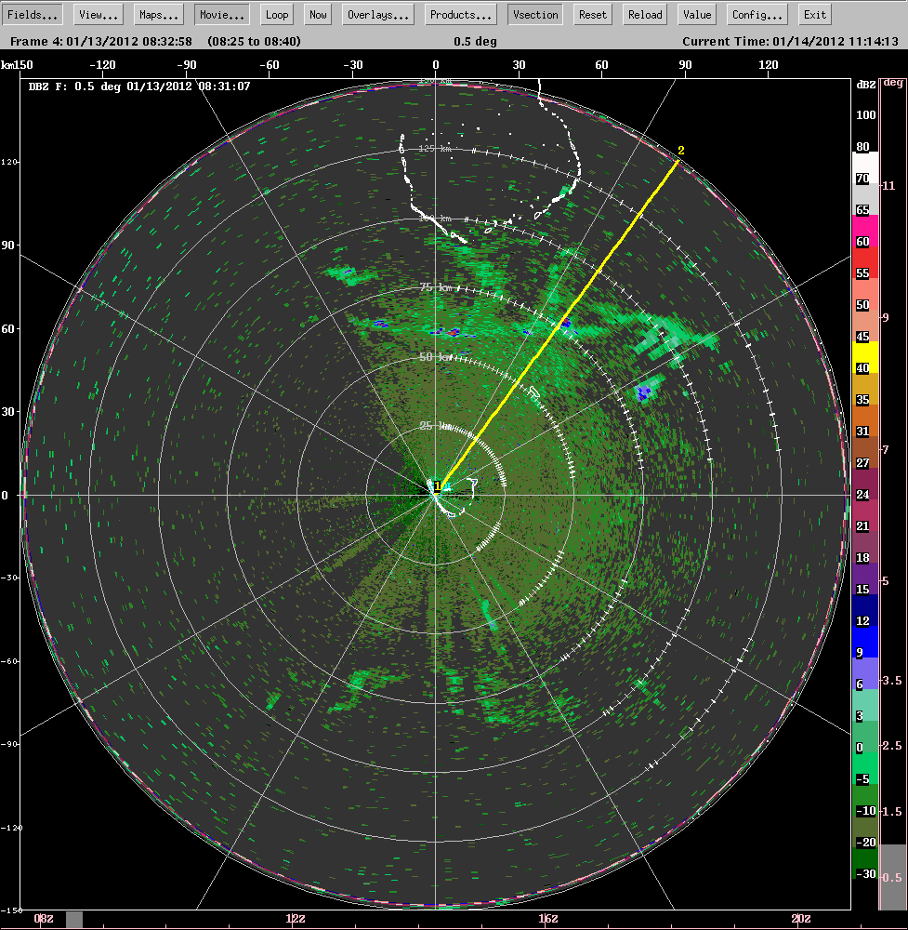
Task: Select the 0.5 elevation angle on deg scale
Action: [889, 877]
